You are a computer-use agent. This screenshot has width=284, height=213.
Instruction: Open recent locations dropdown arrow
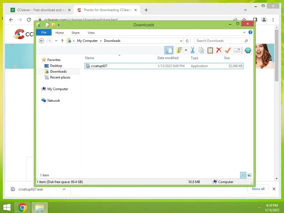coord(56,41)
